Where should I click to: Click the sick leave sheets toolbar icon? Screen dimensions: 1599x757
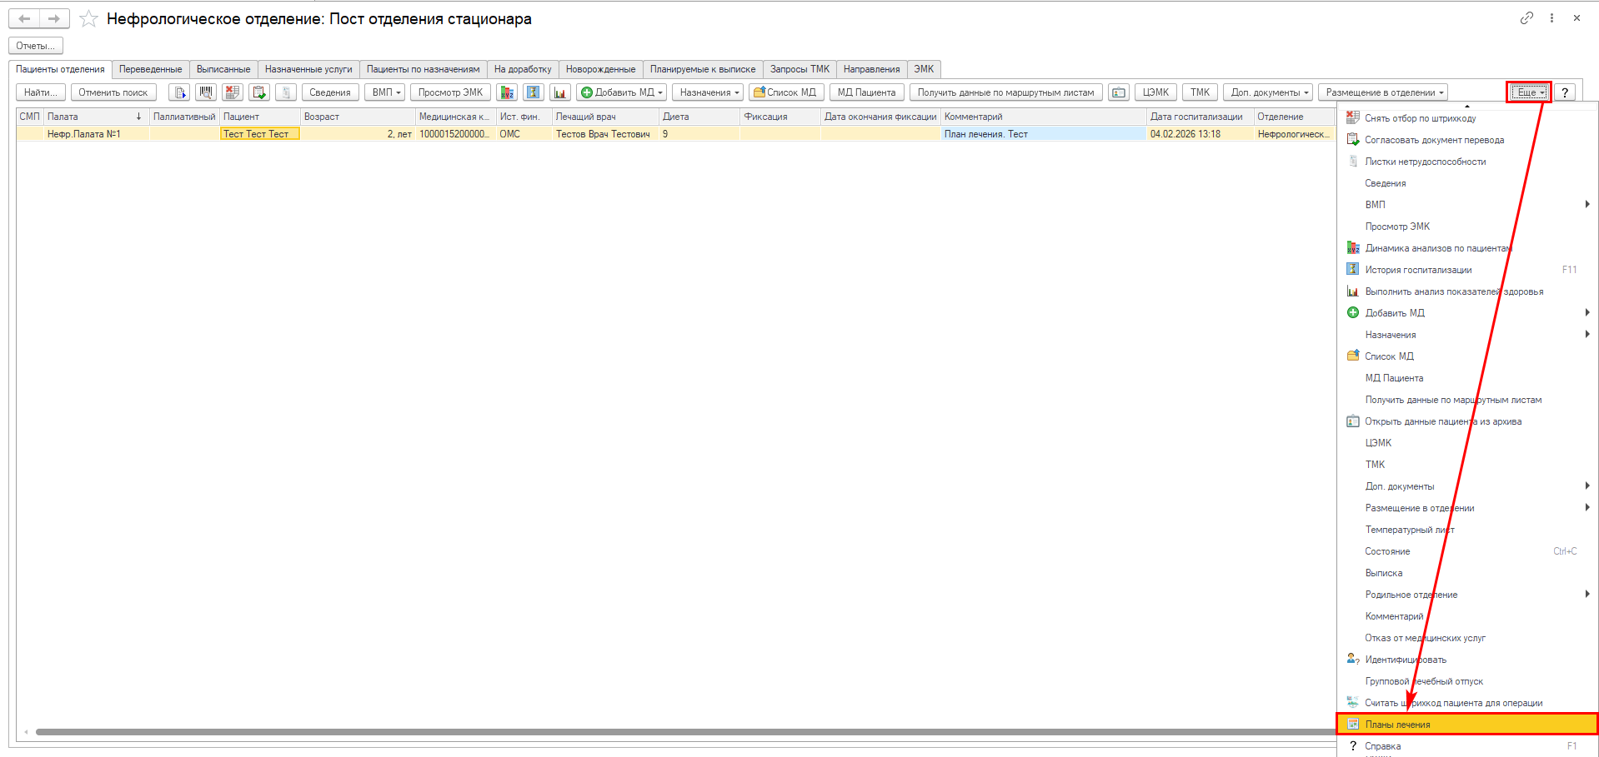[286, 92]
